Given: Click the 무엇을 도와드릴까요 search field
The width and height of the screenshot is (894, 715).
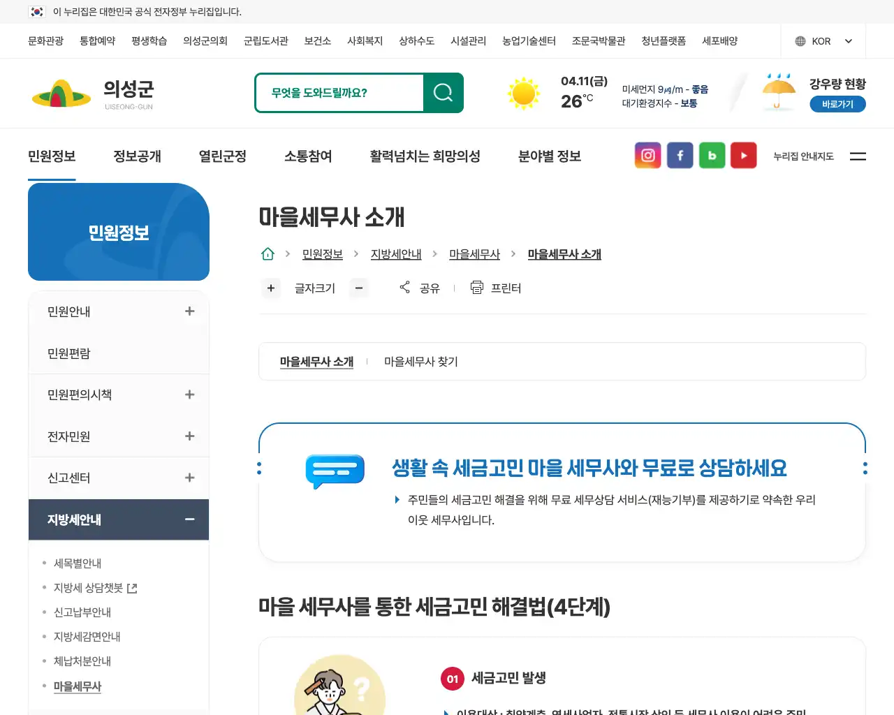Looking at the screenshot, I should [342, 92].
